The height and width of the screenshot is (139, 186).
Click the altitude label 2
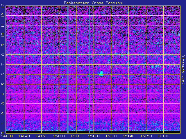pos(3,113)
